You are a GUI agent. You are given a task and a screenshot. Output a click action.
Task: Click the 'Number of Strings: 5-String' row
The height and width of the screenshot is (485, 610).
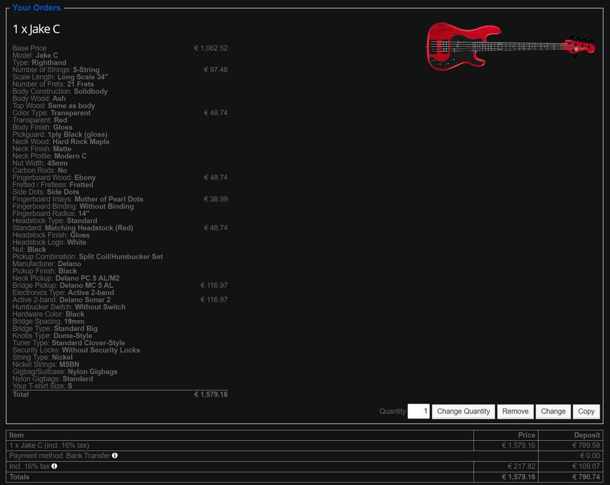(x=56, y=70)
